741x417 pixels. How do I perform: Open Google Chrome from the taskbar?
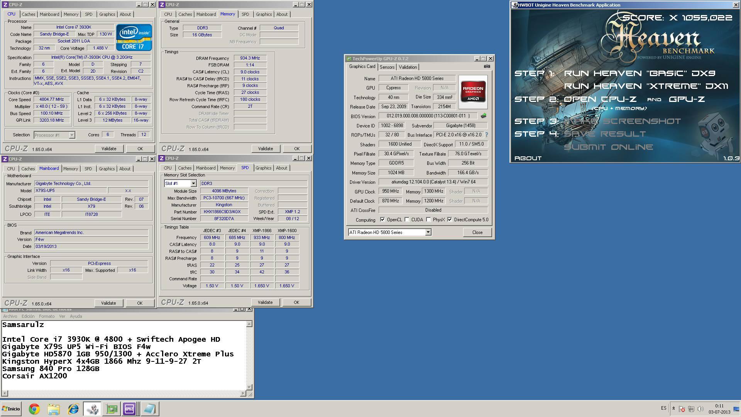[34, 409]
